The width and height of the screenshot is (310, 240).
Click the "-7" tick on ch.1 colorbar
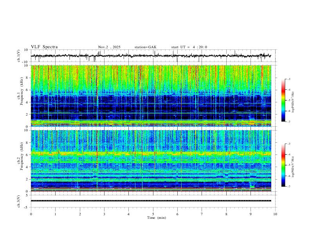pyautogui.click(x=288, y=122)
